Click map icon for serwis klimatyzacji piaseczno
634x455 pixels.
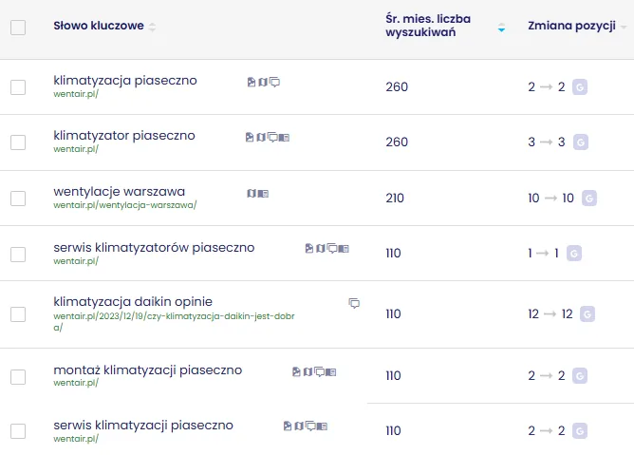click(x=299, y=426)
